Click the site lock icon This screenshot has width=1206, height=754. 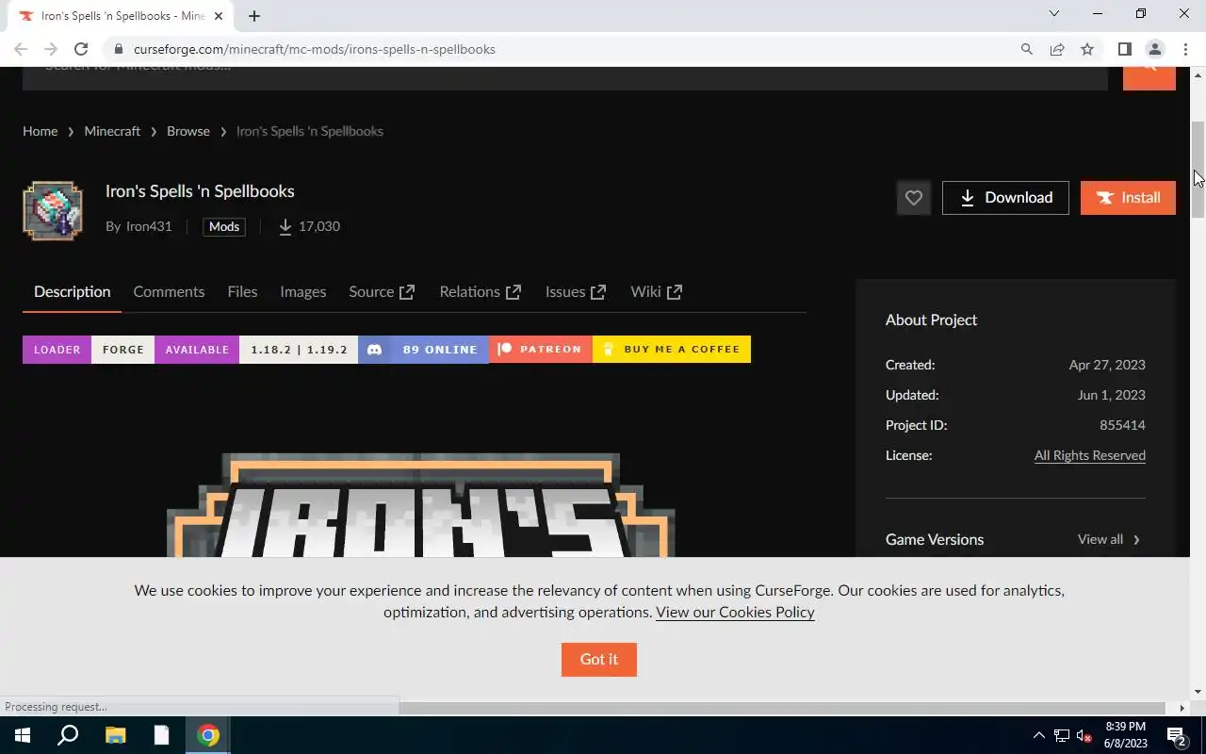point(118,49)
